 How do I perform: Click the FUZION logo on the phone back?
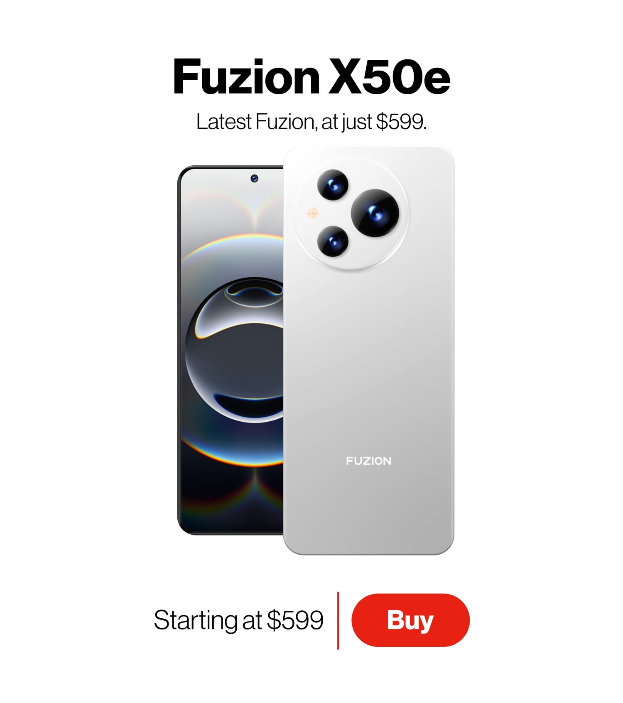pyautogui.click(x=369, y=461)
